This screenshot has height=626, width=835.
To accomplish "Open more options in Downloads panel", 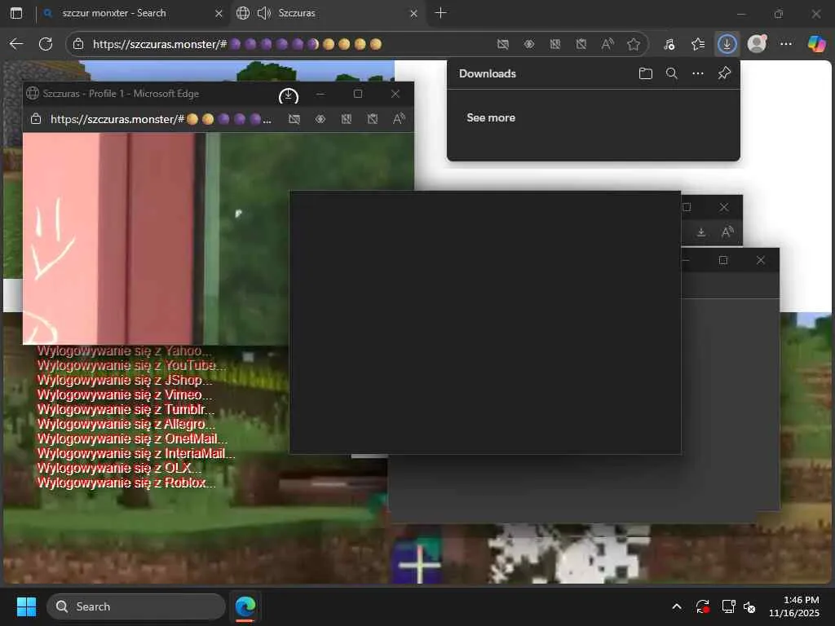I will 698,73.
